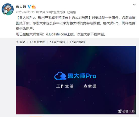Click the rotate-right arrow icon
The height and width of the screenshot is (117, 139).
pos(71,42)
